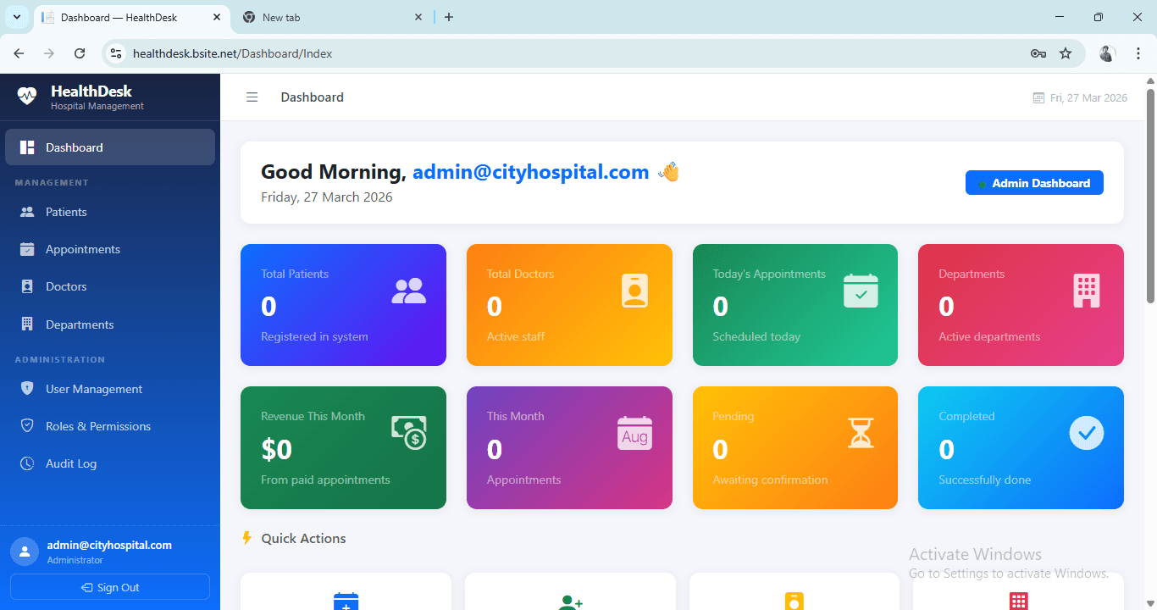Sign Out of HealthDesk
1157x610 pixels.
tap(110, 587)
